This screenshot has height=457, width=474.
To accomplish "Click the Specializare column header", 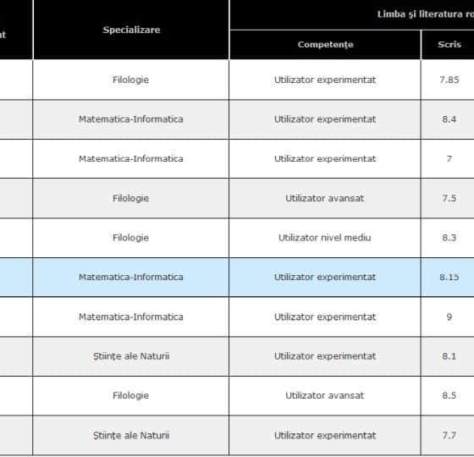I will 131,30.
